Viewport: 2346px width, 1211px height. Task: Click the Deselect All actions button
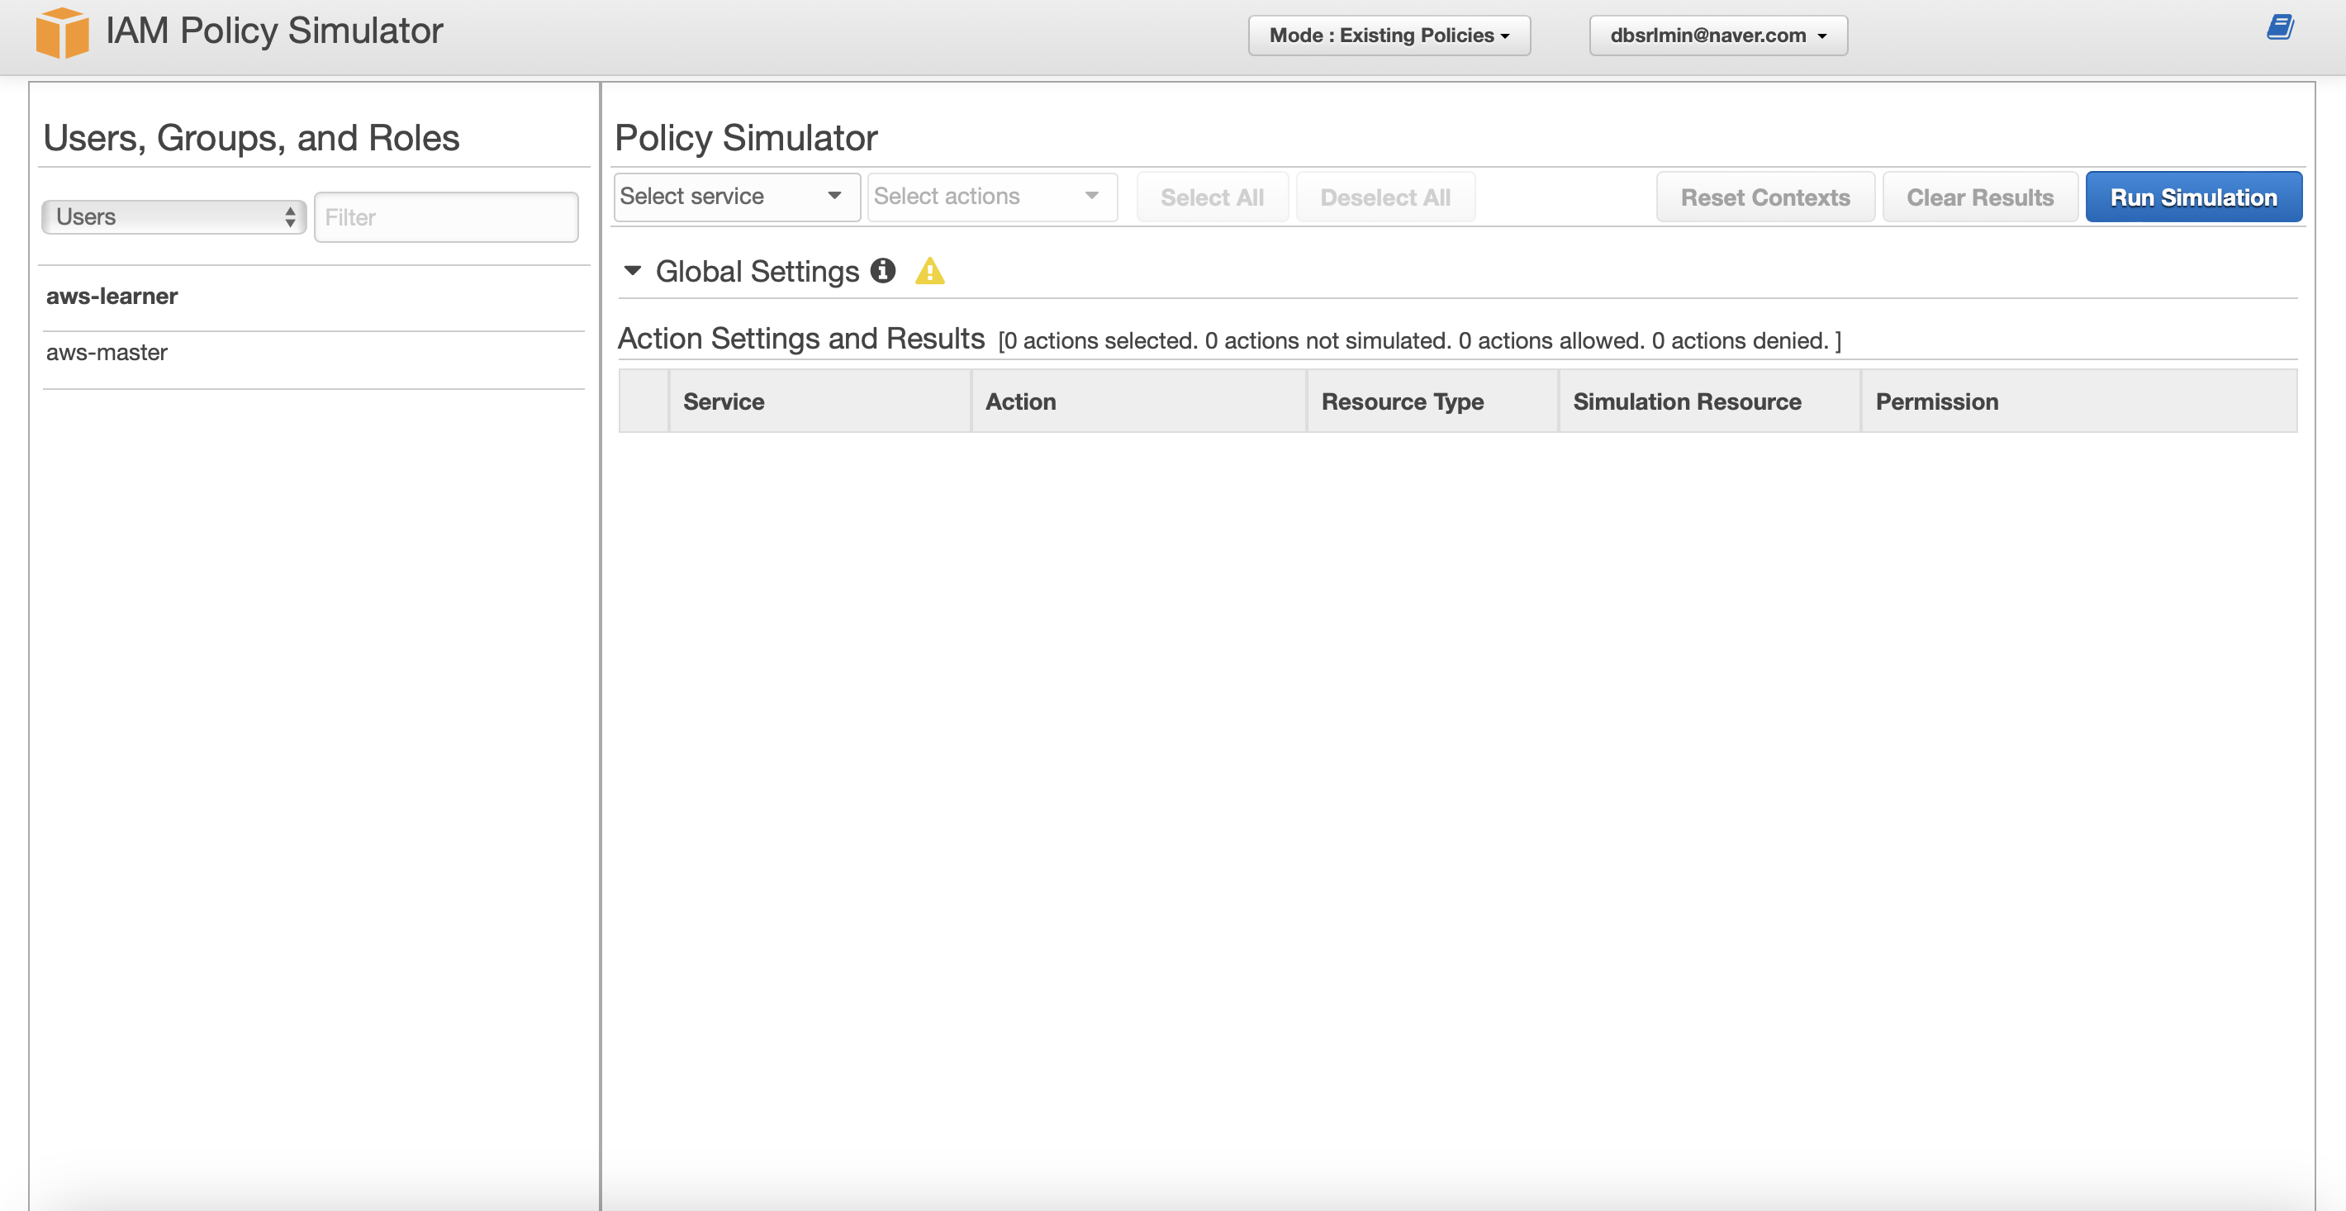pyautogui.click(x=1384, y=196)
